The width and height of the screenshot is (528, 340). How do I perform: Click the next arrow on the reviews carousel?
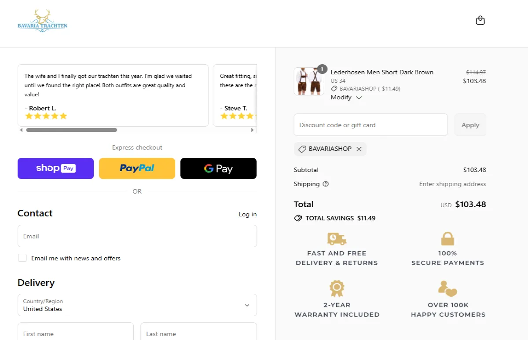[252, 130]
